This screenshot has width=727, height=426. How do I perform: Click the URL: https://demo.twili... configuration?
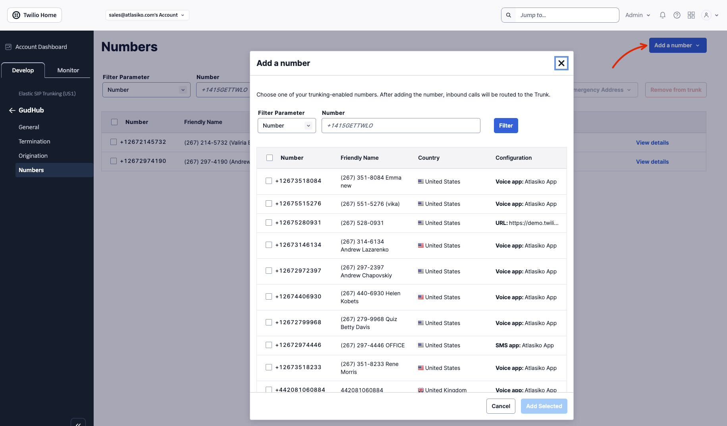pos(527,223)
